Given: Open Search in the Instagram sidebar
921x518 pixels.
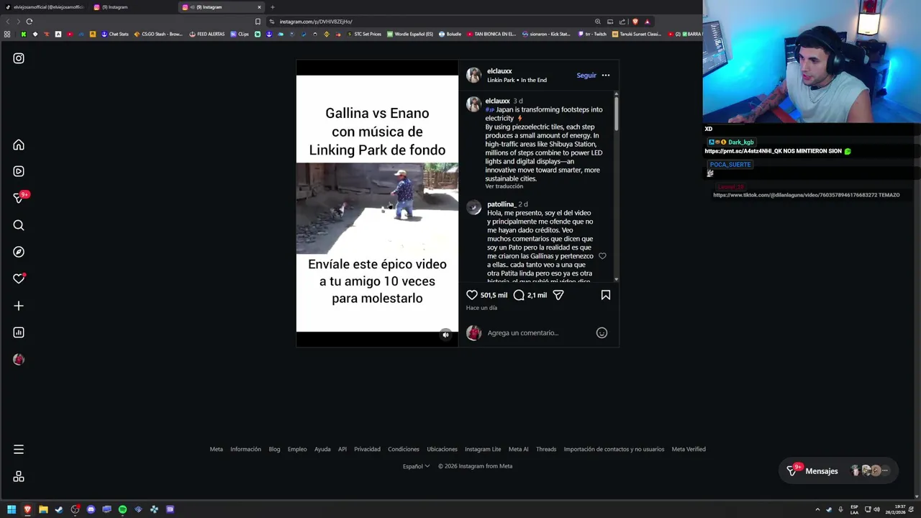Looking at the screenshot, I should 19,225.
